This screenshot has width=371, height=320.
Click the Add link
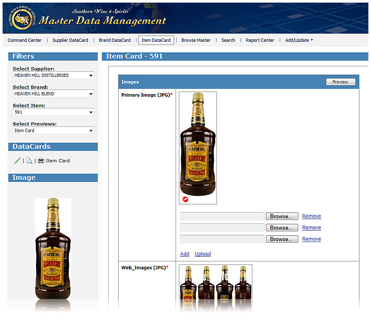tap(184, 254)
